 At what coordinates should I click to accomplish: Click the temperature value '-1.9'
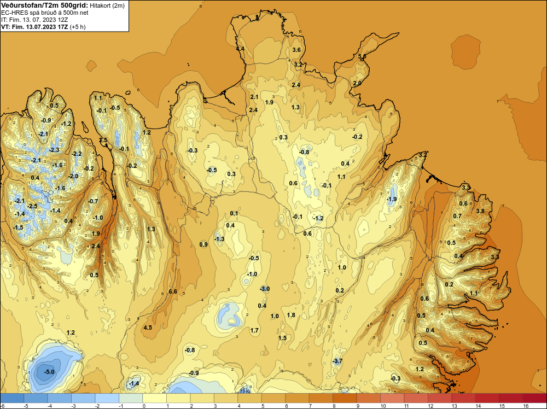pos(392,199)
